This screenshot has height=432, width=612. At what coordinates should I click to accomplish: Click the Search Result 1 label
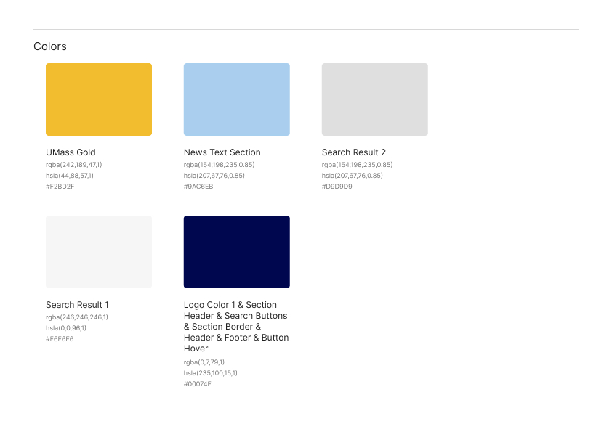(77, 305)
